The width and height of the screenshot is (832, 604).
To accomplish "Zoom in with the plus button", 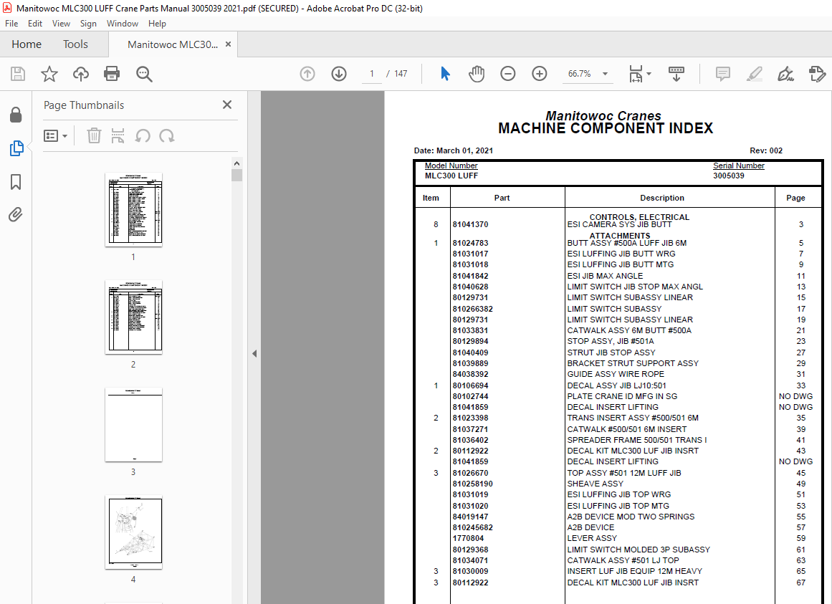I will (540, 74).
